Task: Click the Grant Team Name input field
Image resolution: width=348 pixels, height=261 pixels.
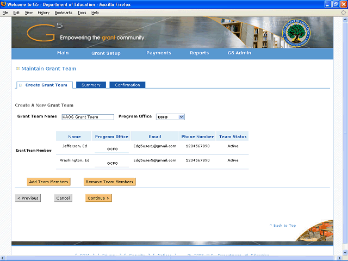Action: coord(88,117)
